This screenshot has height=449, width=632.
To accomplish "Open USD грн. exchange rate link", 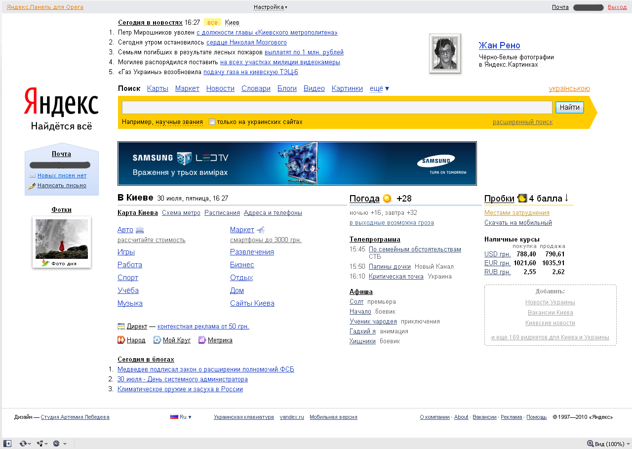I will point(497,254).
